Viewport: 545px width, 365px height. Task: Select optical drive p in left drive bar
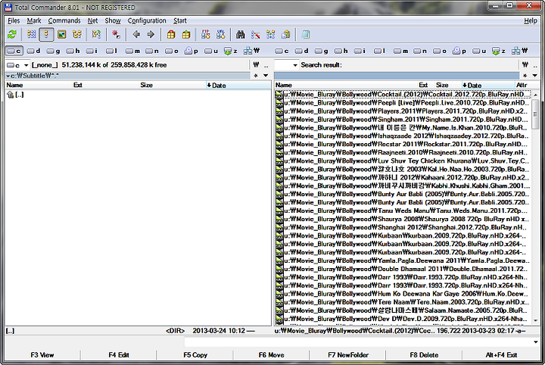pyautogui.click(x=192, y=51)
